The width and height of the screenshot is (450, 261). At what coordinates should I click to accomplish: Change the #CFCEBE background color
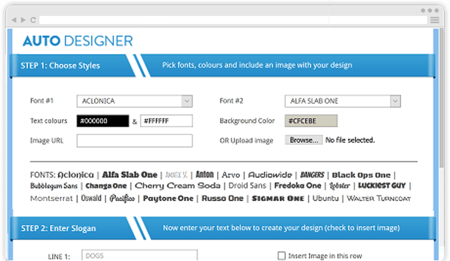311,121
